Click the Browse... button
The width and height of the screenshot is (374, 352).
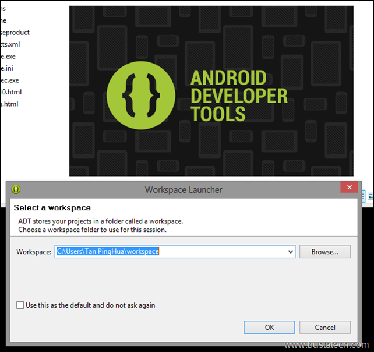tap(325, 252)
